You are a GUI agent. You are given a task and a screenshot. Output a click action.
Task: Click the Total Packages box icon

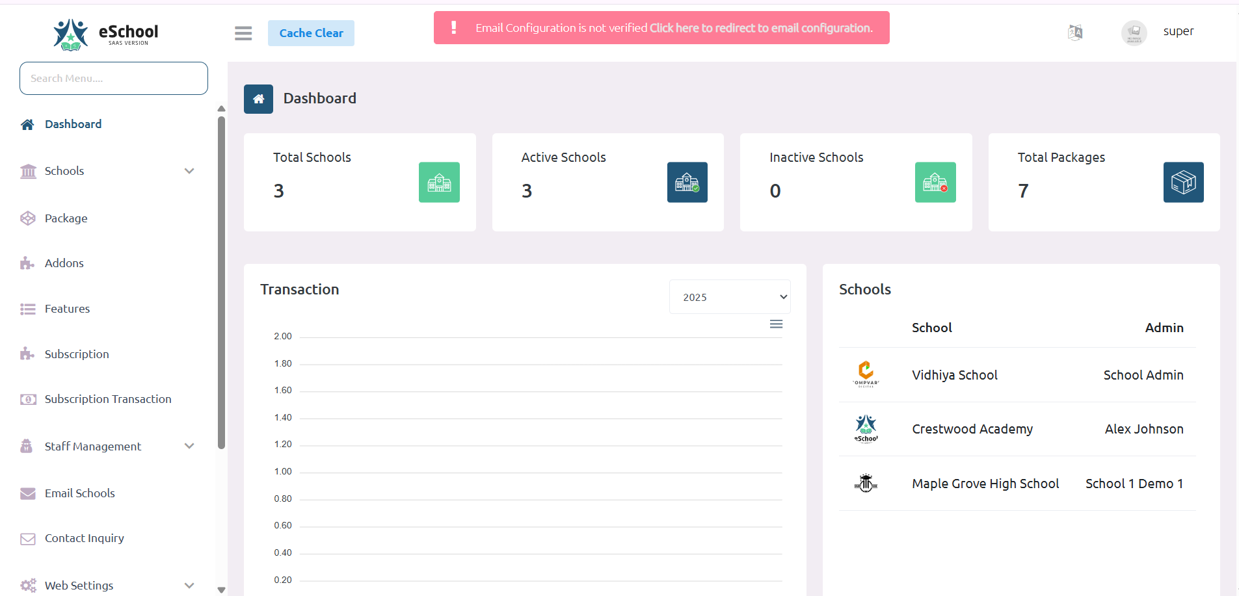coord(1183,182)
